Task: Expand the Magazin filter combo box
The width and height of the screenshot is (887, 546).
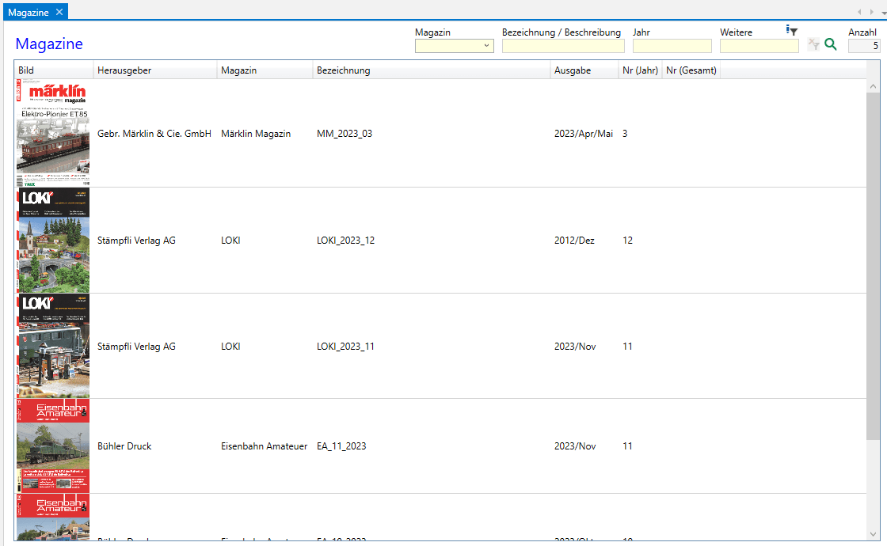Action: (x=486, y=46)
